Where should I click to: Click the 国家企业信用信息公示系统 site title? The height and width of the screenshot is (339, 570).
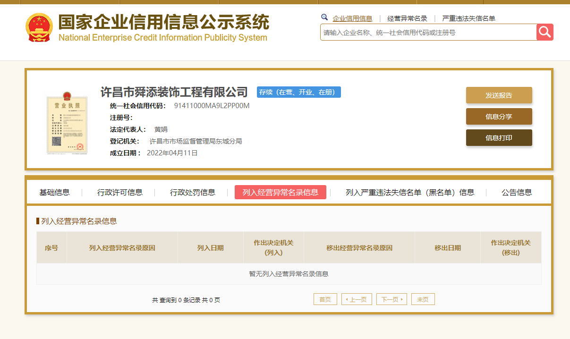[163, 22]
